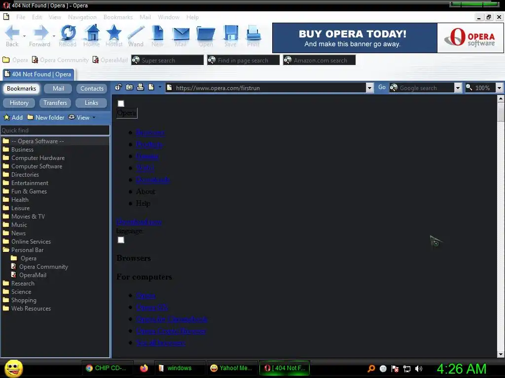Click the Go button
Viewport: 505px width, 378px height.
click(382, 88)
